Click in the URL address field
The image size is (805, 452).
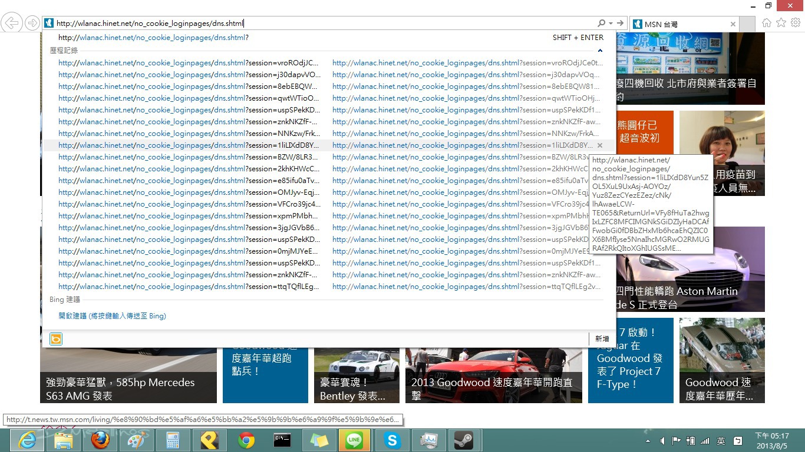tap(324, 24)
